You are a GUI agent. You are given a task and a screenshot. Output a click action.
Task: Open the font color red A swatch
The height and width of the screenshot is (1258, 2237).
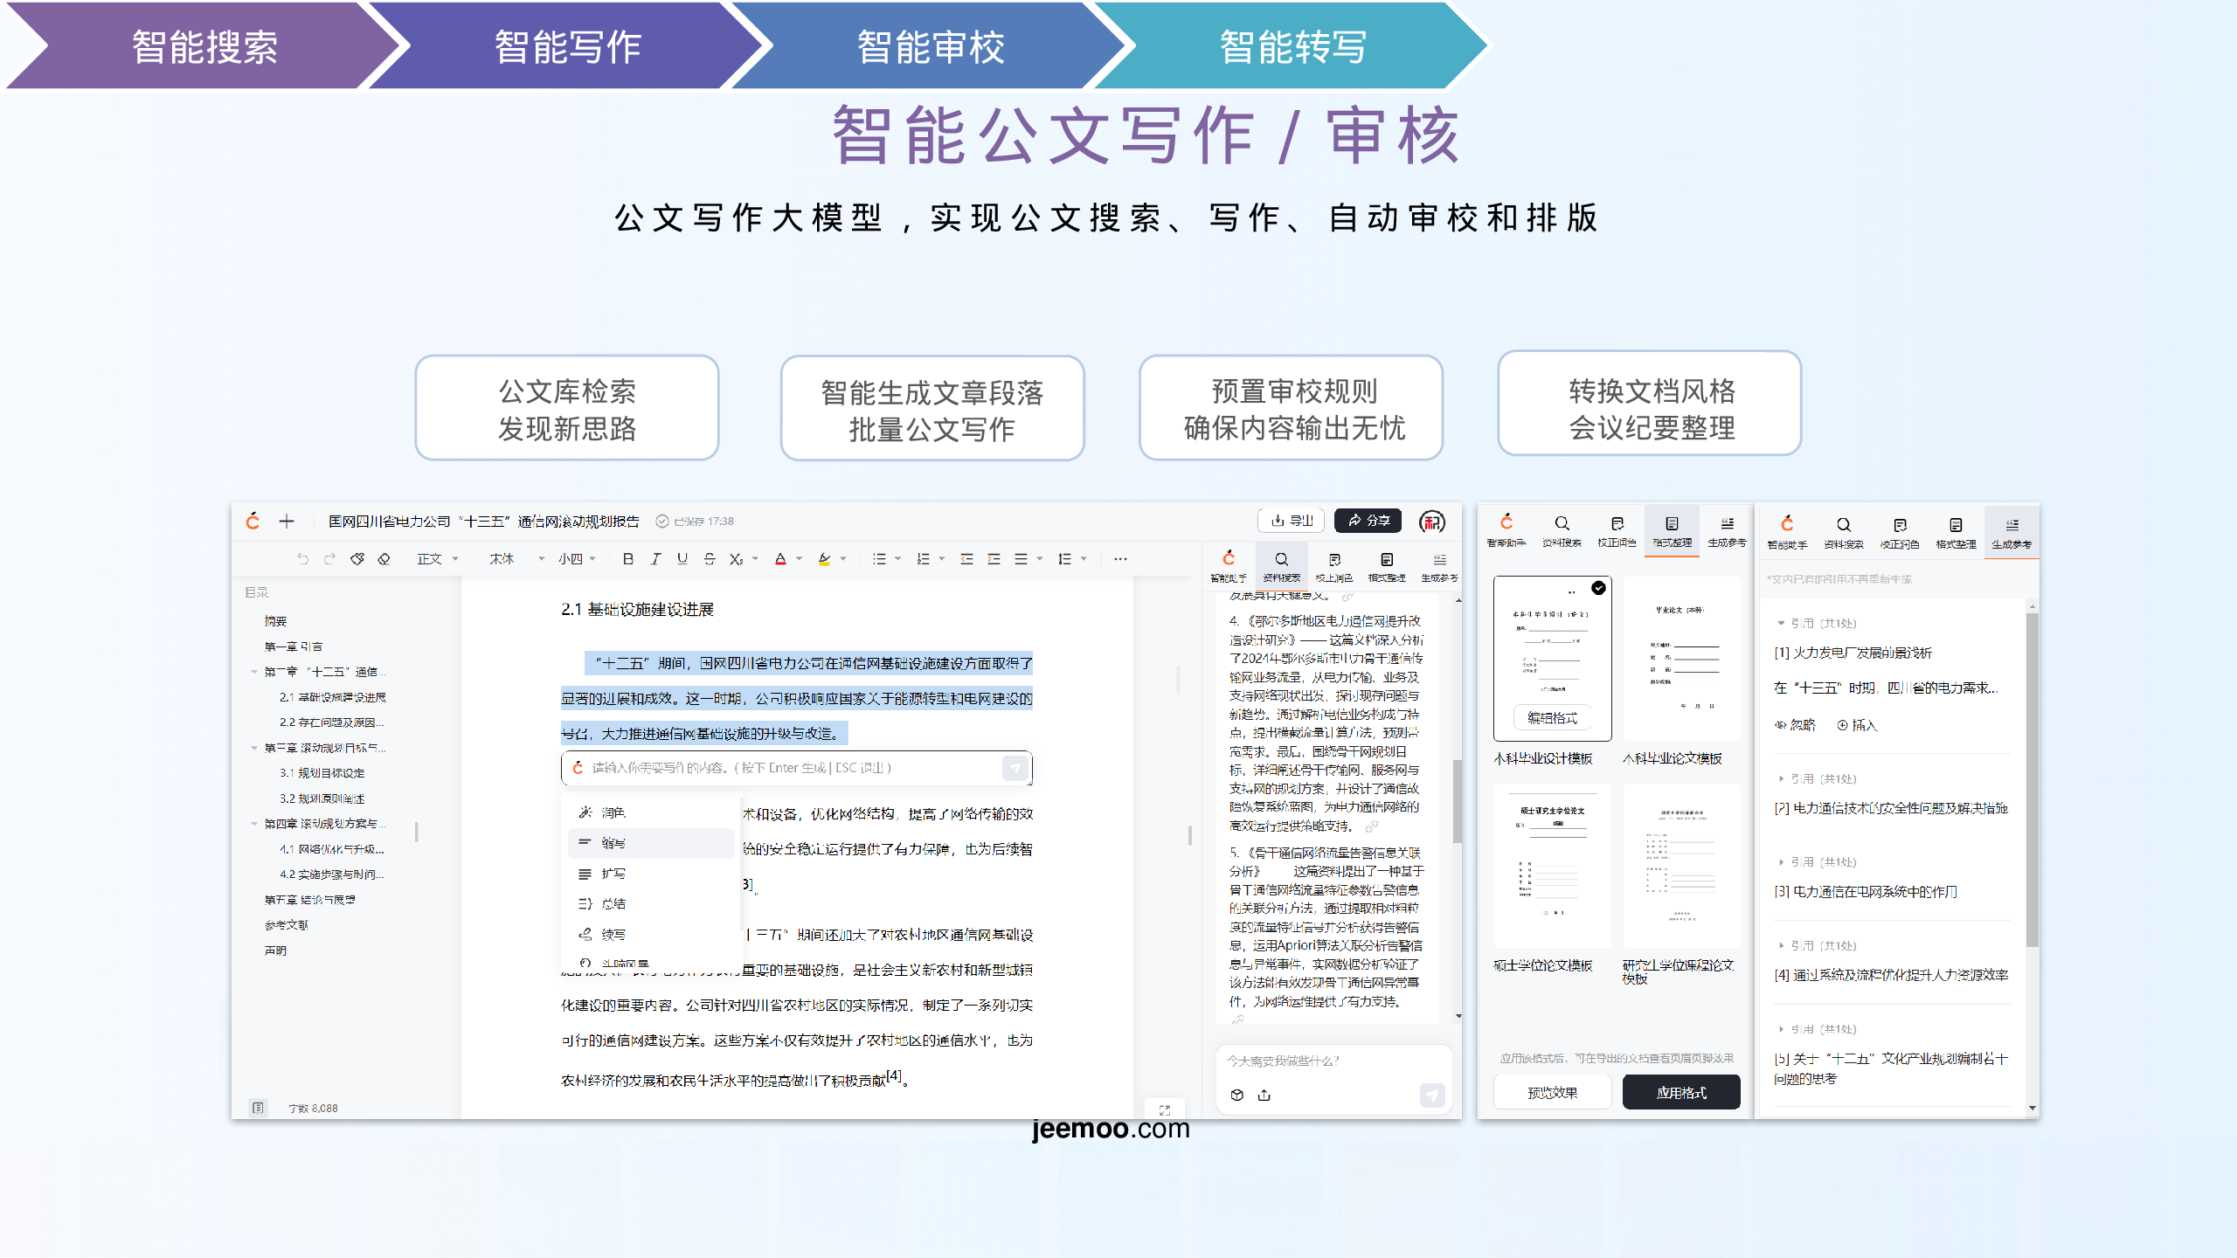tap(780, 559)
